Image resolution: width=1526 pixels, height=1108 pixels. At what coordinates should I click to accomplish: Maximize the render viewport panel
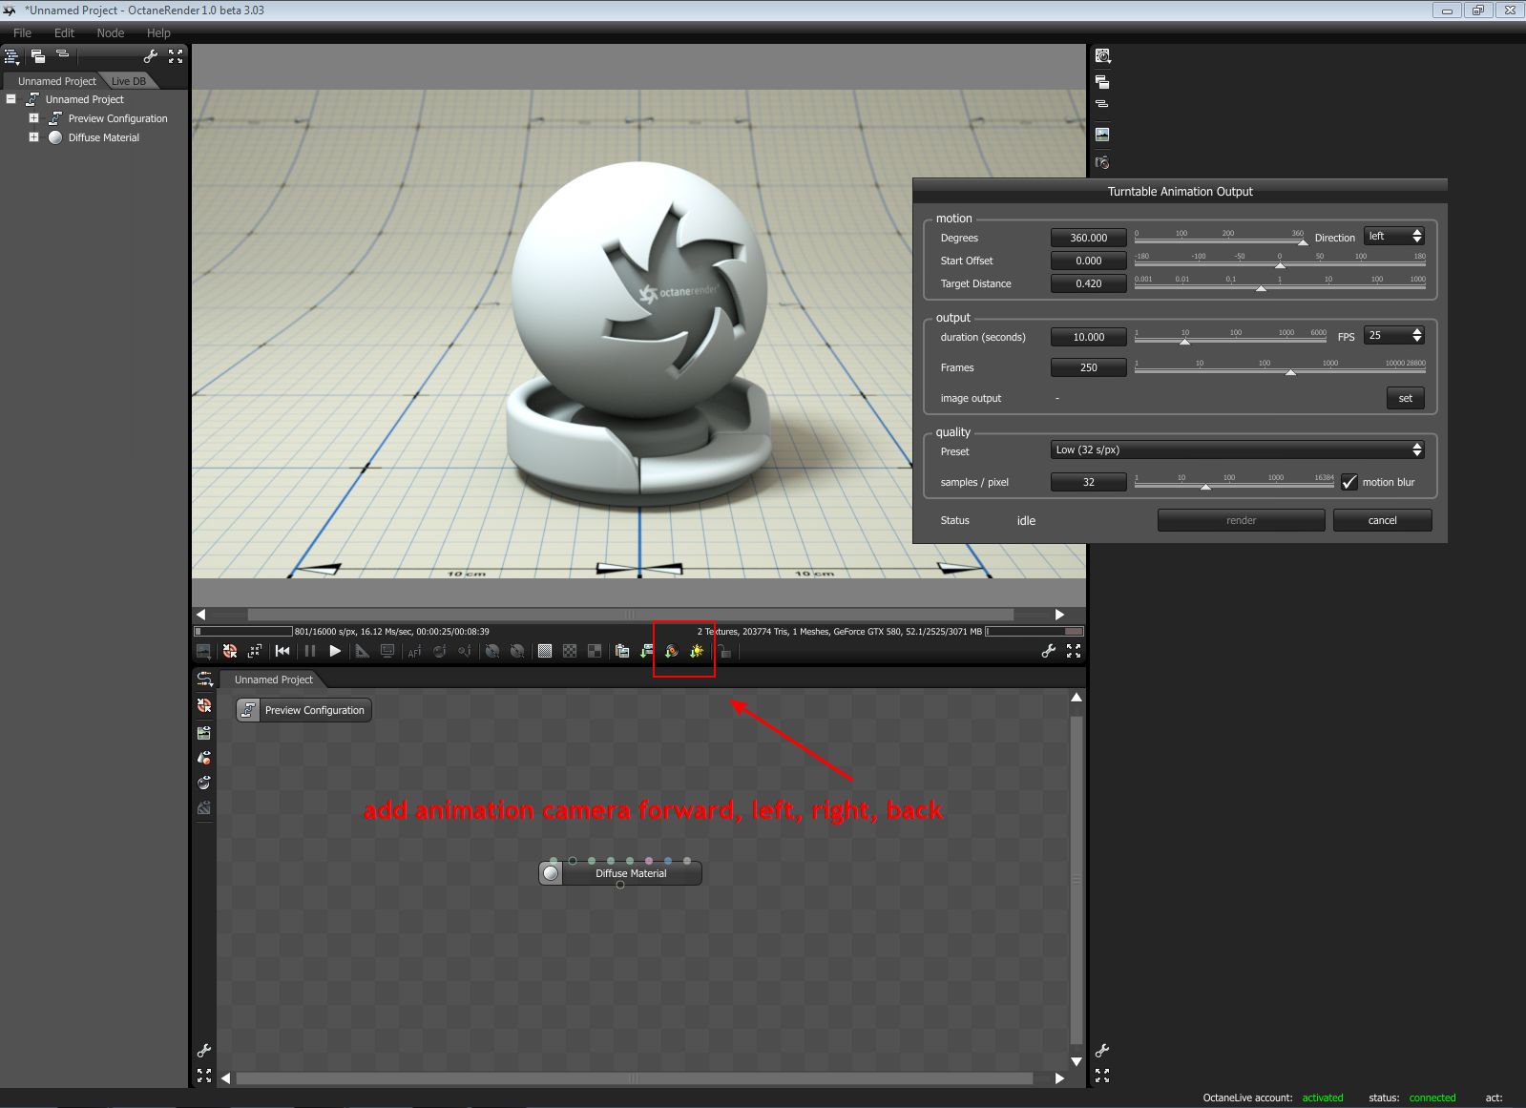point(1074,651)
